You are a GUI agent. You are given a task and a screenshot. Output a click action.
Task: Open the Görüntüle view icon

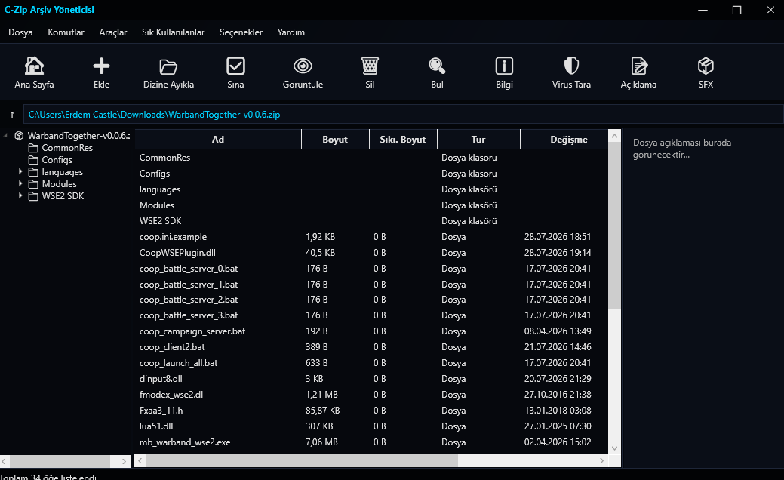pyautogui.click(x=303, y=66)
